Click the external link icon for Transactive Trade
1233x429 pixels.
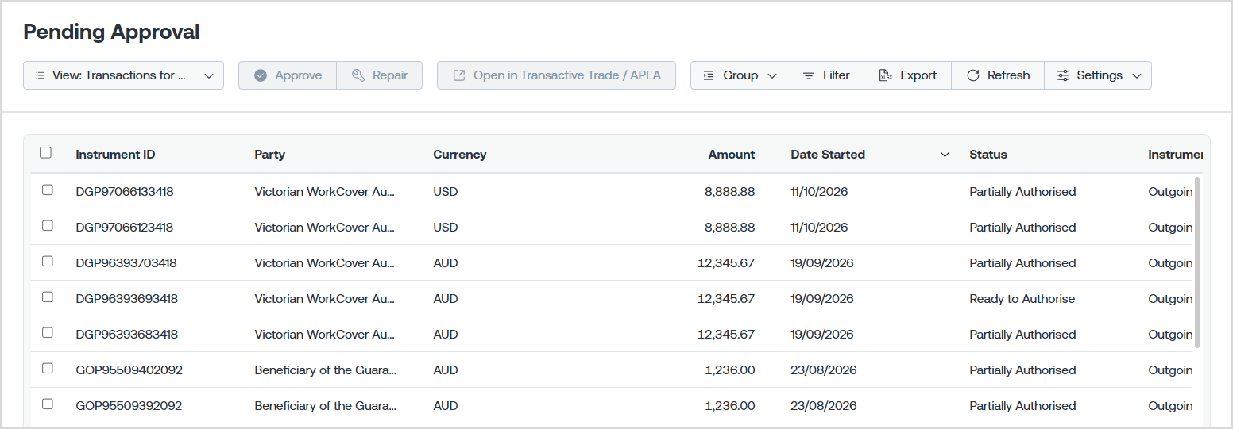tap(459, 75)
